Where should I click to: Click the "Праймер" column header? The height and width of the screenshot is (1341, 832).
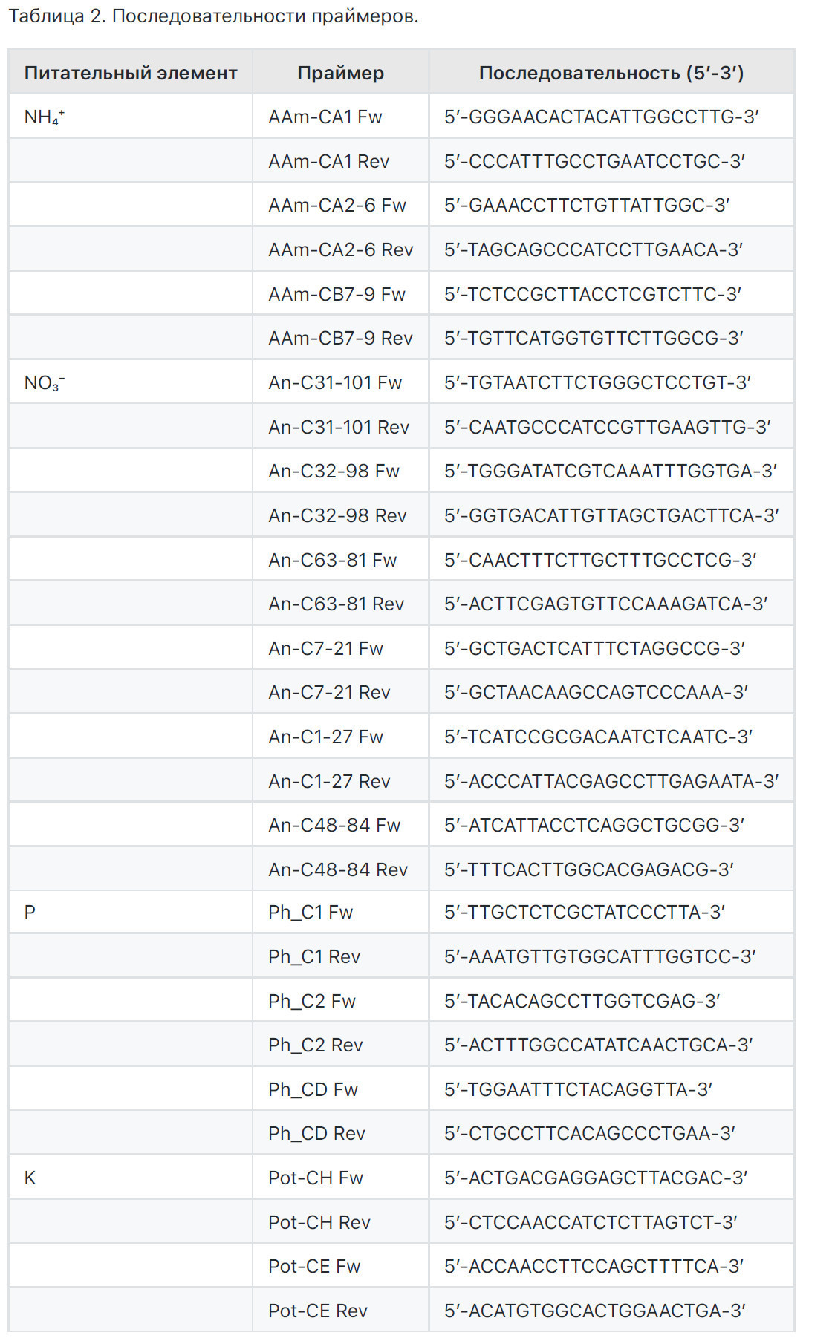tap(340, 73)
